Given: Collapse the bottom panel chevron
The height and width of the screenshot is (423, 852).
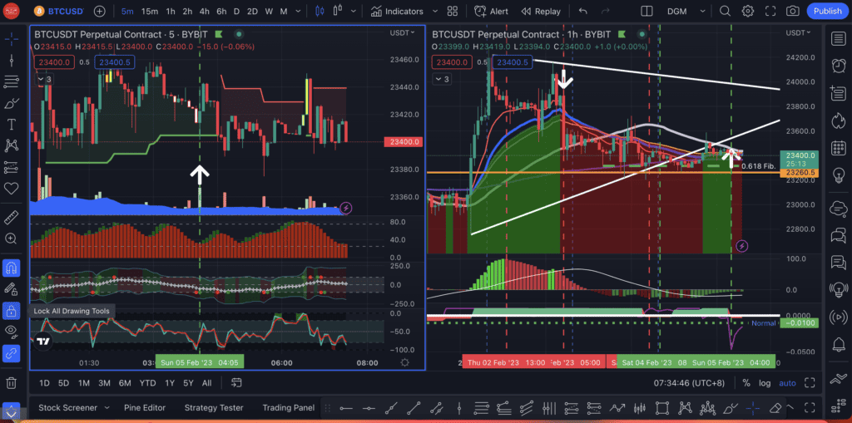Looking at the screenshot, I should [790, 407].
